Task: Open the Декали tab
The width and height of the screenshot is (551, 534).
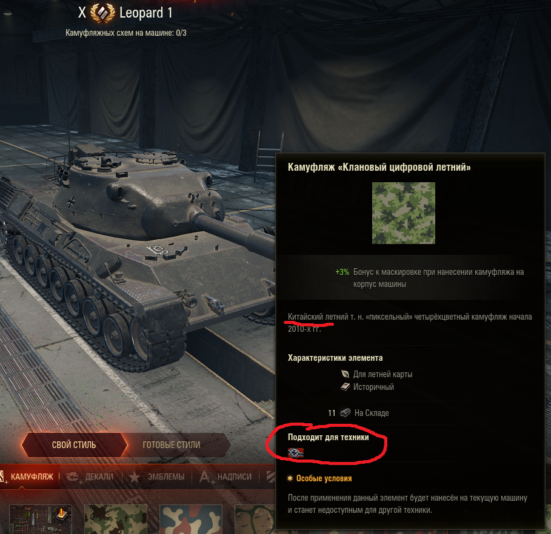Action: (91, 476)
